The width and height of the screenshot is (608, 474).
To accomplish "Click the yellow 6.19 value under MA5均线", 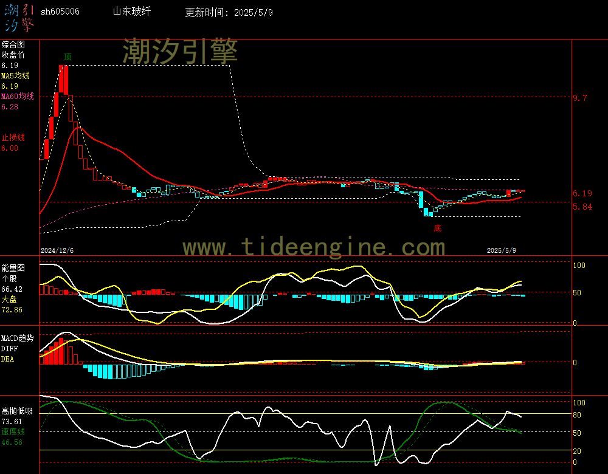I will click(x=10, y=86).
